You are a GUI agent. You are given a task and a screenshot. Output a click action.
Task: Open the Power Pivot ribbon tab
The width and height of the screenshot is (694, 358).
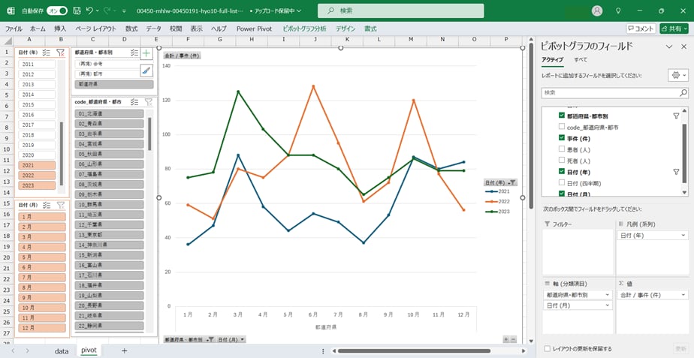tap(254, 29)
